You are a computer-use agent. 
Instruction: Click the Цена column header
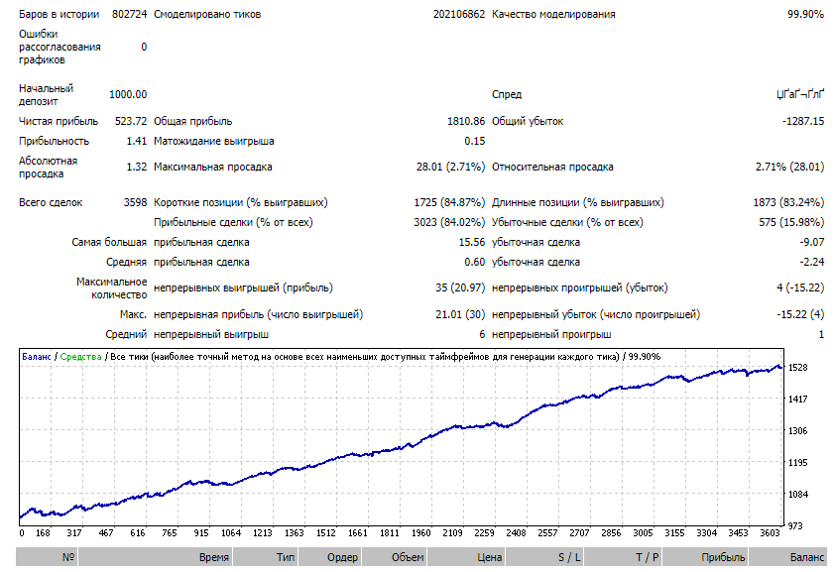(x=466, y=557)
